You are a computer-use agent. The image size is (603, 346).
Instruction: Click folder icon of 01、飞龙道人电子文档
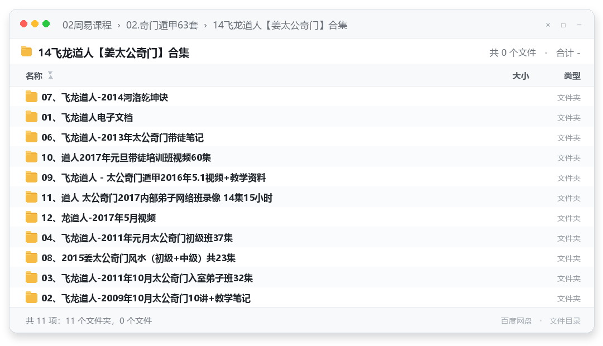pos(31,117)
